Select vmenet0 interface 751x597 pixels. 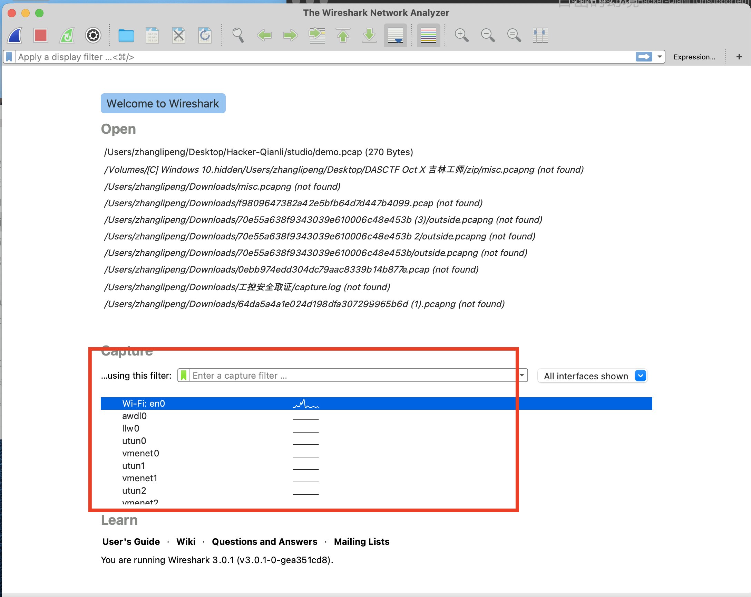pyautogui.click(x=376, y=453)
